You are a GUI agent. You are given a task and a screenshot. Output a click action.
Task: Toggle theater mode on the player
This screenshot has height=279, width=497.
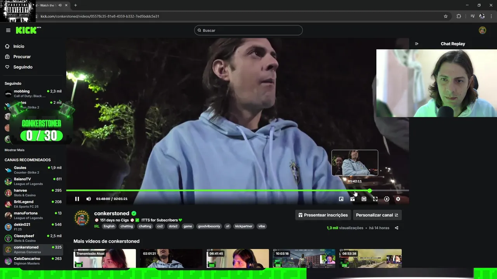(364, 199)
